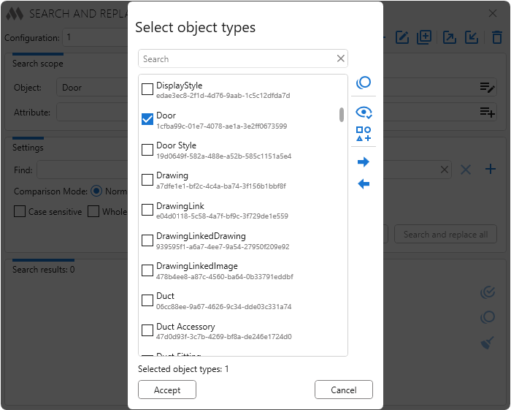The image size is (511, 410).
Task: Tick the Drawing object type checkbox
Action: 147,181
